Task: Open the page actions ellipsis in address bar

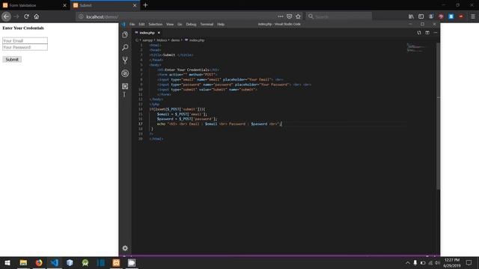Action: pos(281,16)
